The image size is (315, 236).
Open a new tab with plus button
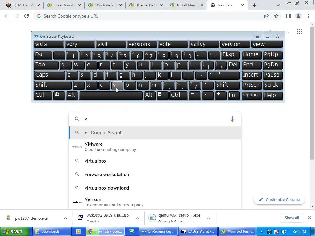tap(254, 5)
